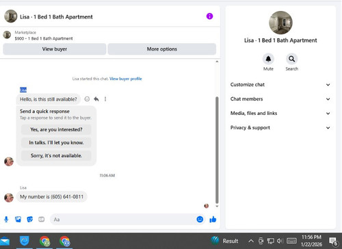Open Result widget in taskbar

(224, 241)
